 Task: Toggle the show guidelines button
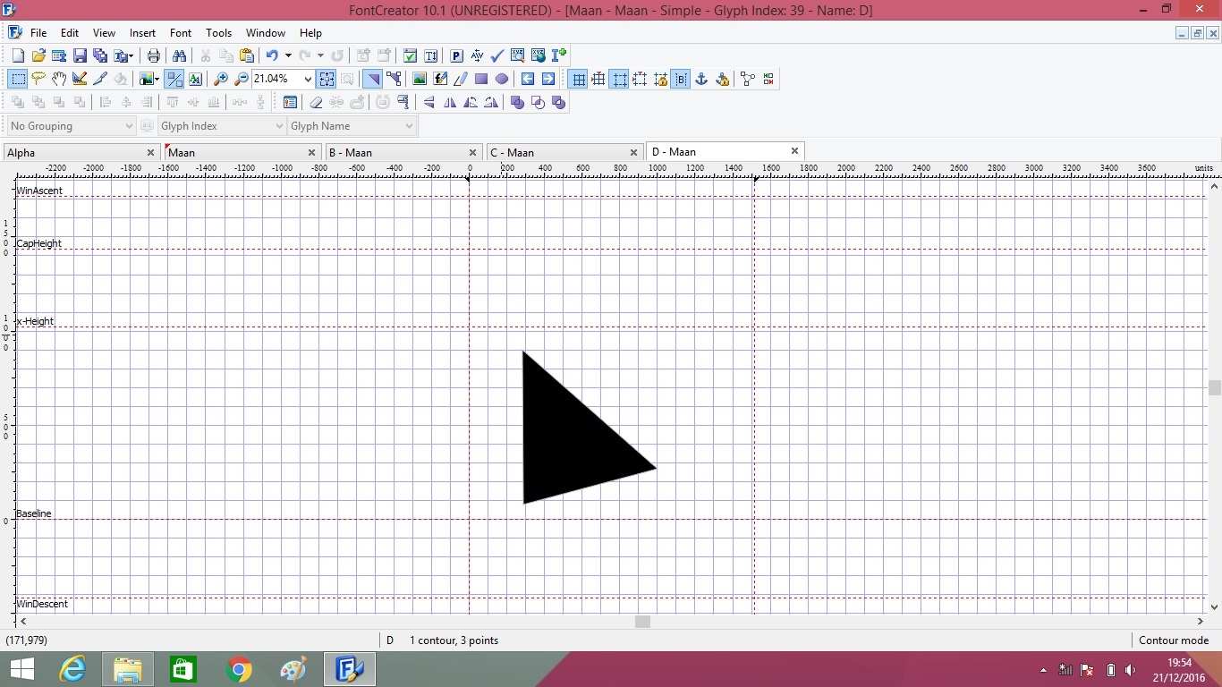click(x=598, y=79)
